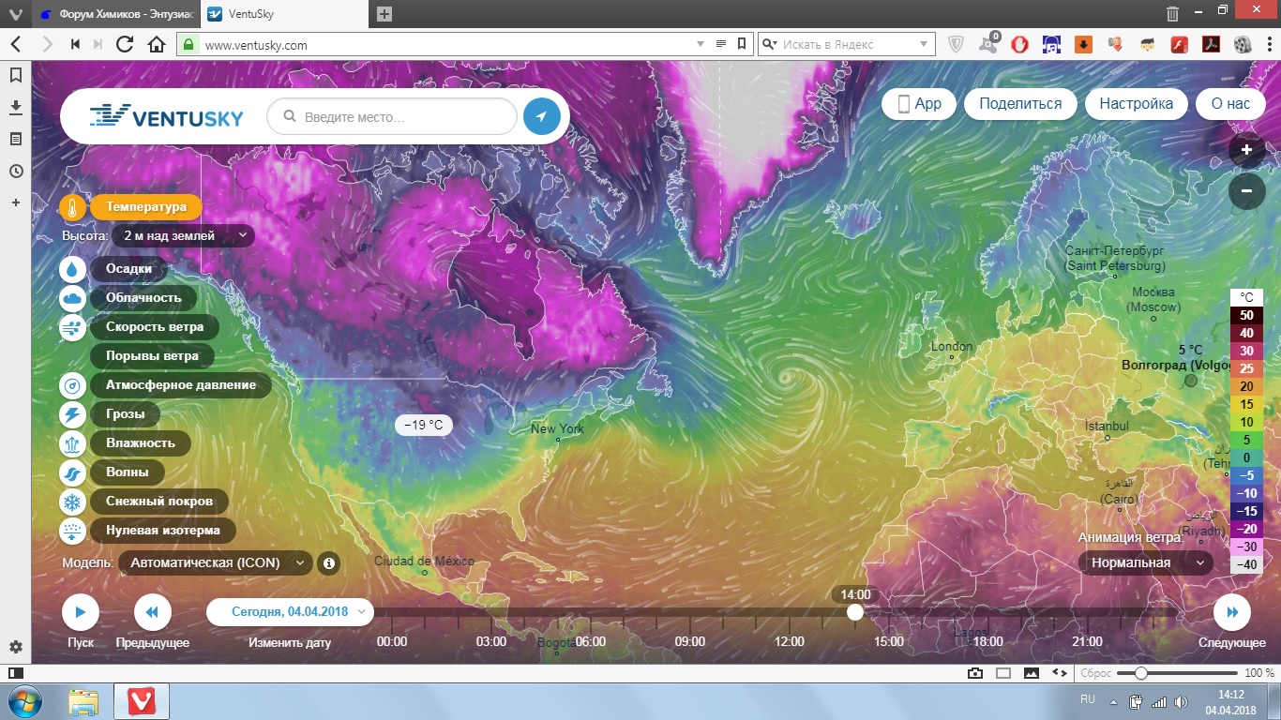1281x720 pixels.
Task: Open the height dropdown '2 м над землей'
Action: click(x=183, y=236)
